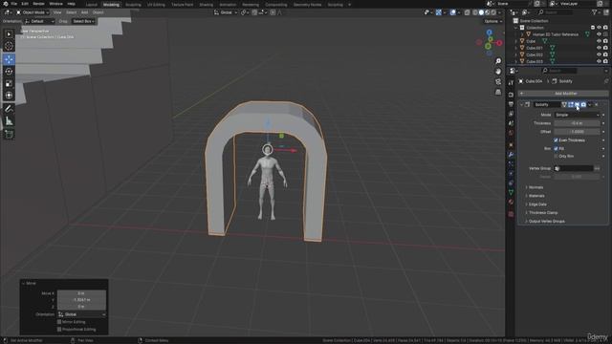This screenshot has width=612, height=344.
Task: Open the Global transform orientation dropdown
Action: click(x=226, y=12)
